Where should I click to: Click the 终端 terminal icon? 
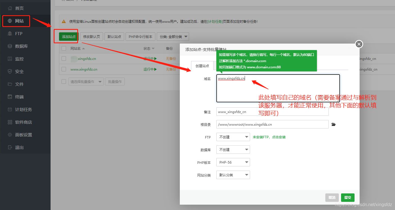(10, 97)
